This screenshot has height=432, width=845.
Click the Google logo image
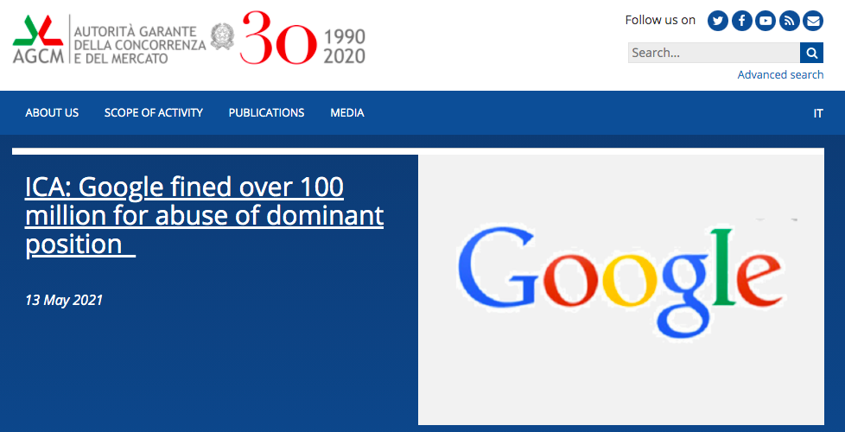[x=621, y=289]
